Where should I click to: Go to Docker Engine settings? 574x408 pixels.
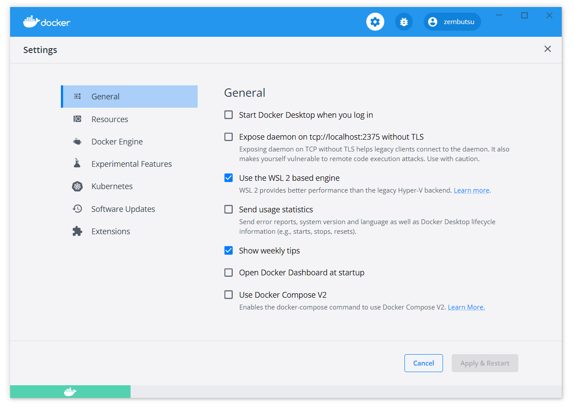[129, 141]
